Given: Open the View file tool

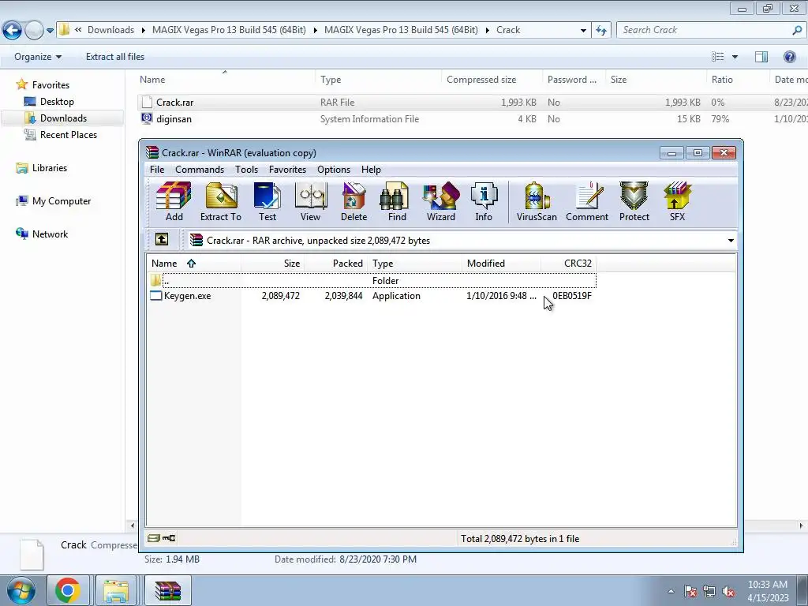Looking at the screenshot, I should click(x=311, y=201).
